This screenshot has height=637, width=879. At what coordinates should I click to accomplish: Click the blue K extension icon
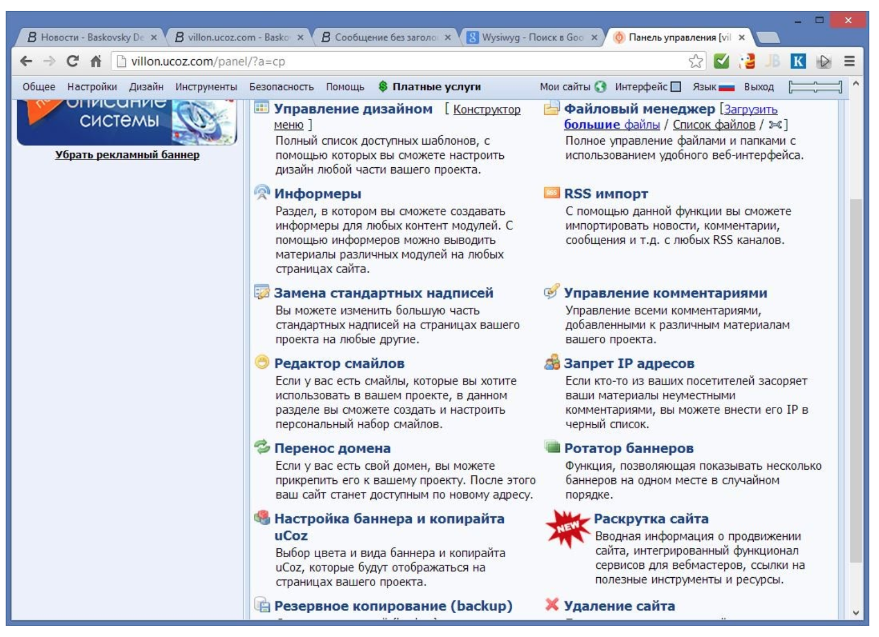[x=798, y=61]
